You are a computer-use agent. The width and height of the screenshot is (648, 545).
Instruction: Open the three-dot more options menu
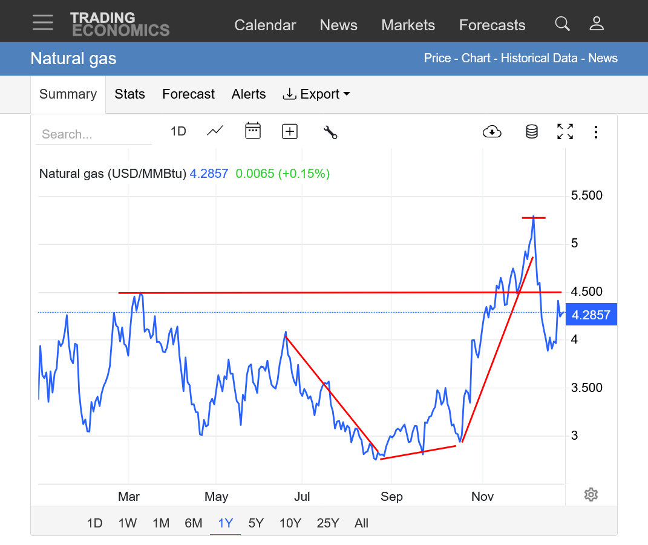click(x=596, y=131)
